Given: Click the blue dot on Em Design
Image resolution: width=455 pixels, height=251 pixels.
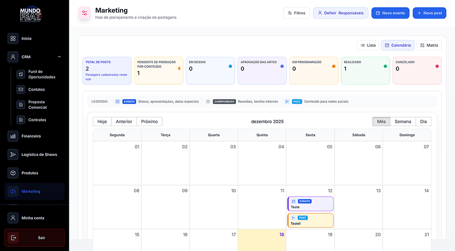Looking at the screenshot, I should [x=230, y=66].
